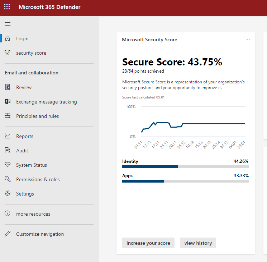Click the secure score trend line chart
This screenshot has height=262, width=267.
coord(193,124)
